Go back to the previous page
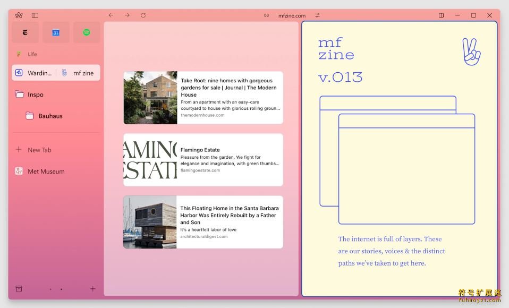509x308 pixels. click(111, 15)
